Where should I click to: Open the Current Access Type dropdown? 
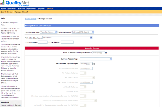click(96, 59)
